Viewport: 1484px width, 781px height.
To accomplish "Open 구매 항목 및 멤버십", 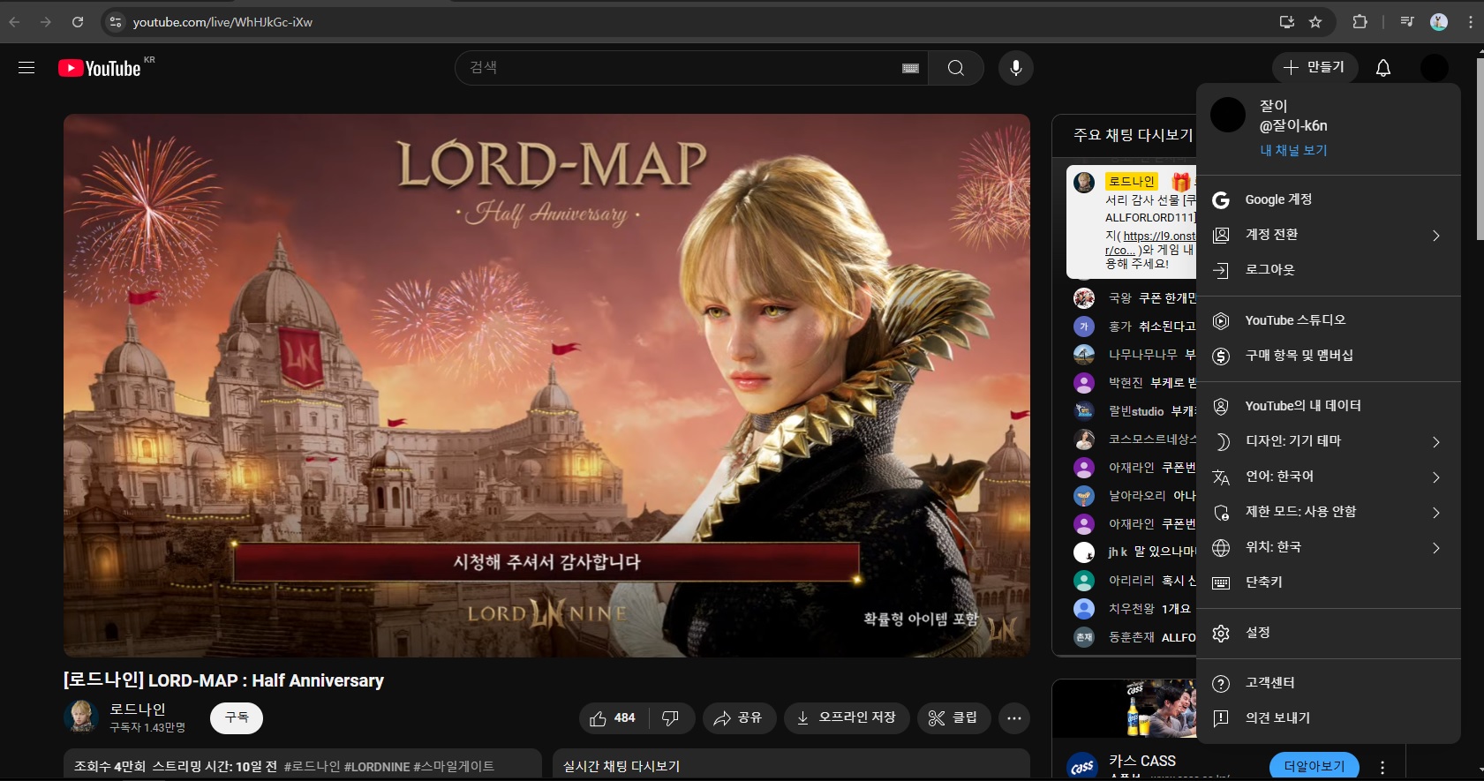I will click(x=1329, y=356).
